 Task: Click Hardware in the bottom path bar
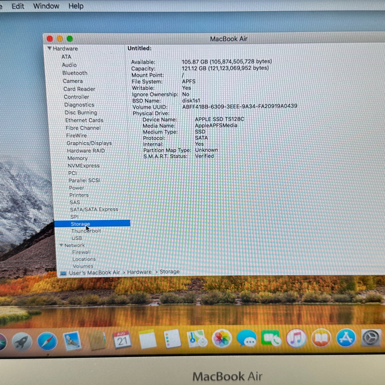tap(139, 272)
